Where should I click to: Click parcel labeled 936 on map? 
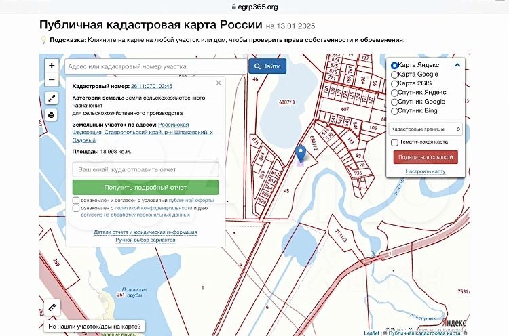tap(358, 173)
